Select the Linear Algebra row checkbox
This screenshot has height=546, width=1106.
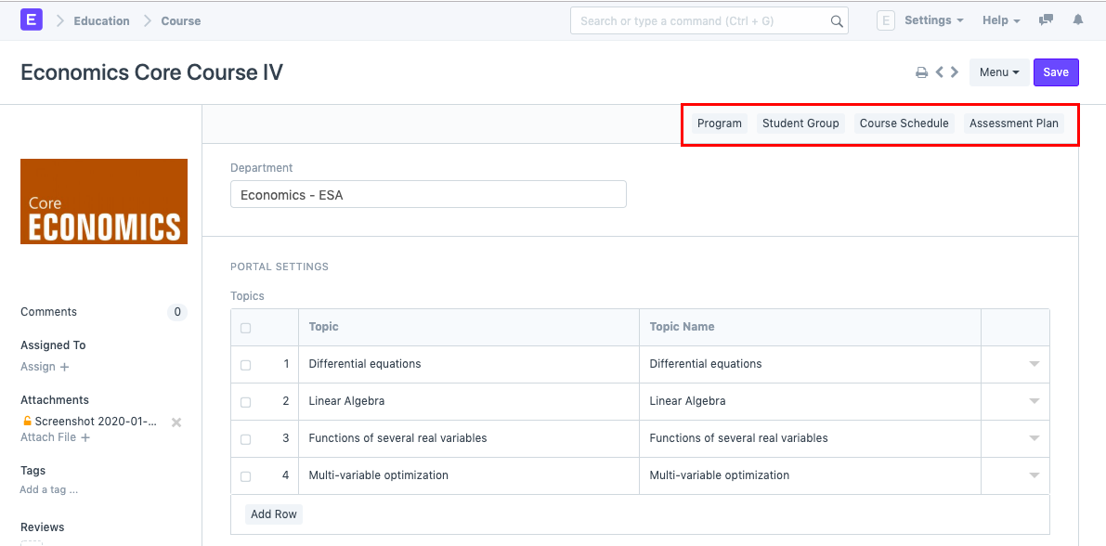point(245,402)
